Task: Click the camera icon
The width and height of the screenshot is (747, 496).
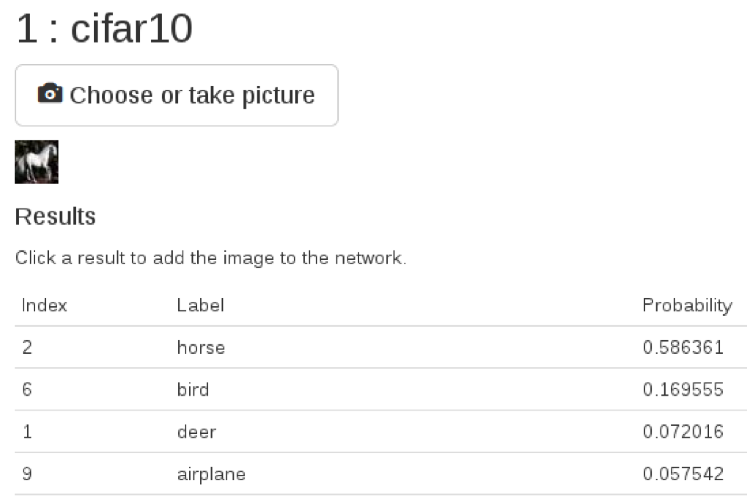Action: [50, 93]
